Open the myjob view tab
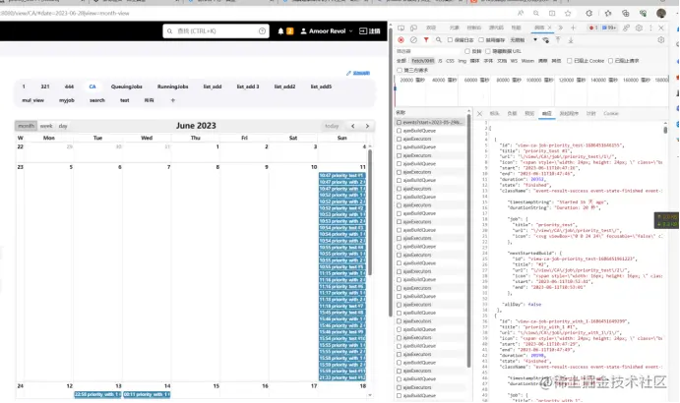Viewport: 680px width, 403px height. (x=67, y=100)
